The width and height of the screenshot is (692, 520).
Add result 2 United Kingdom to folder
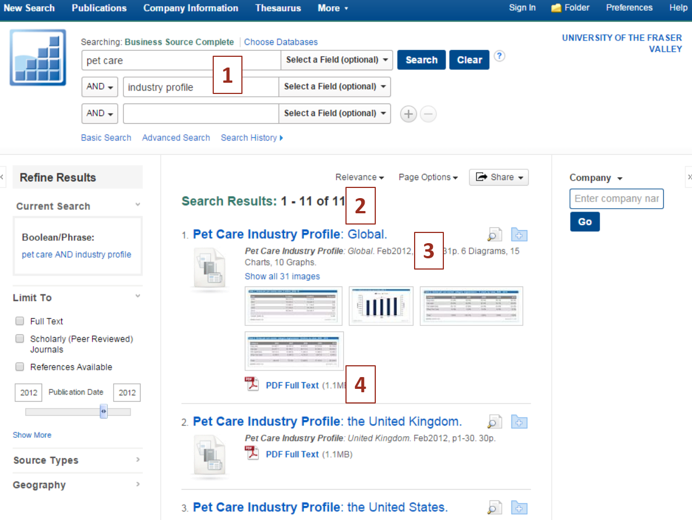pos(519,422)
